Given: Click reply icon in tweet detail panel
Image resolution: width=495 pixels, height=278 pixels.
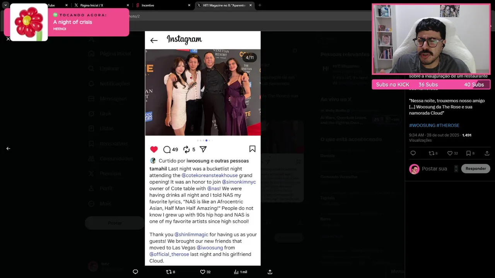Looking at the screenshot, I should point(413,153).
